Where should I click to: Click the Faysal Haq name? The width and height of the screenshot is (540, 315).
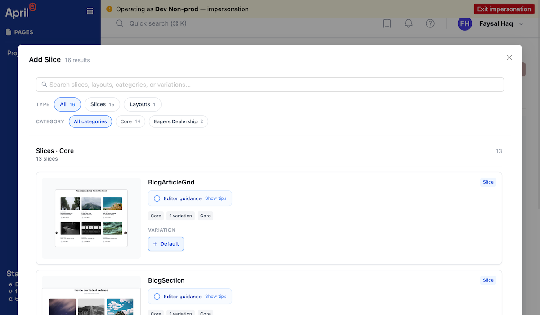tap(497, 23)
